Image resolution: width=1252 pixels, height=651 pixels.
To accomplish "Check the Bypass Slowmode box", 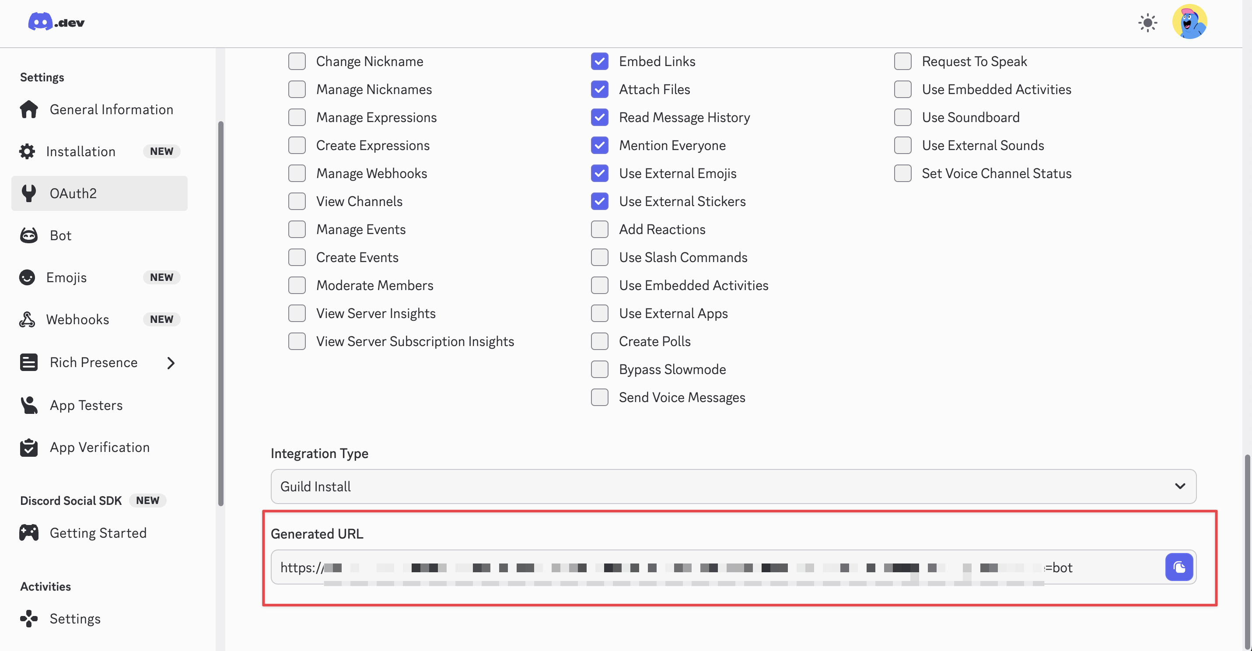I will point(600,370).
